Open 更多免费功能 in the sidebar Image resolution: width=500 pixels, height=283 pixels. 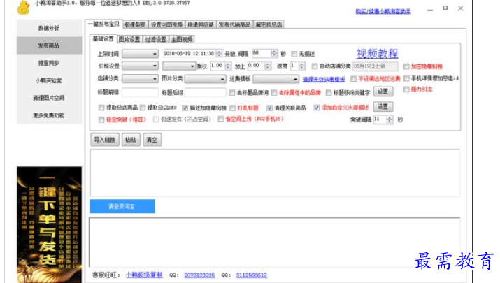49,115
